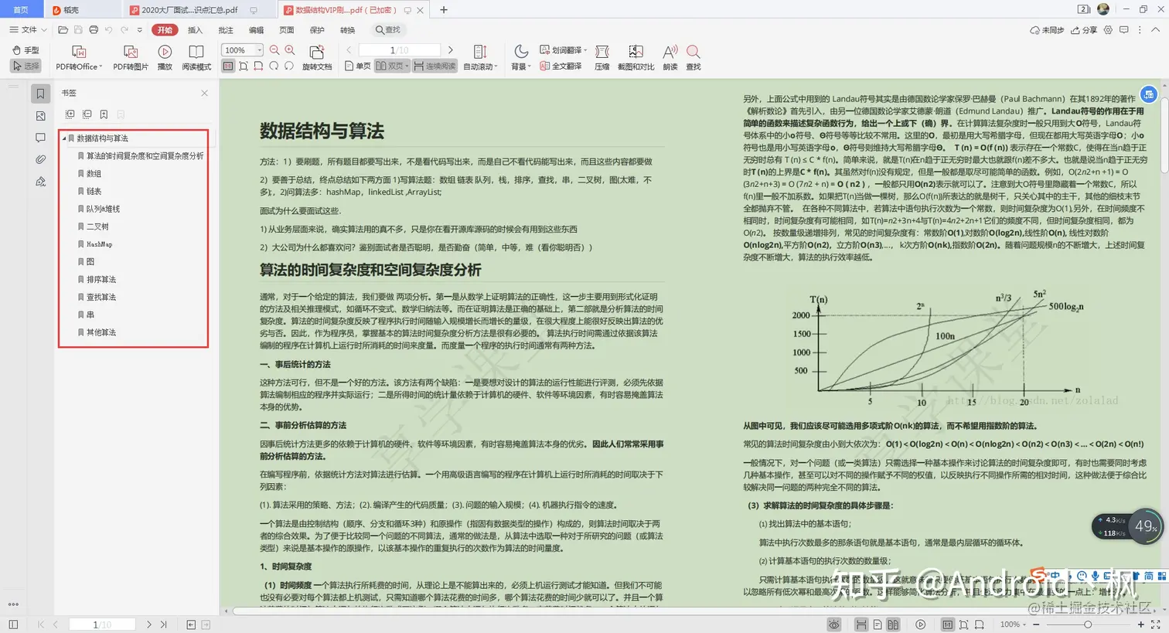Screen dimensions: 1169x633
Task: Click the print icon in quick access bar
Action: pos(94,30)
